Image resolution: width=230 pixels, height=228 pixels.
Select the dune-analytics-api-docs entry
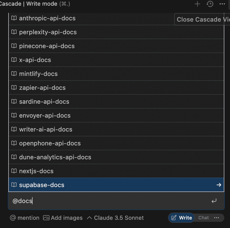[55, 157]
